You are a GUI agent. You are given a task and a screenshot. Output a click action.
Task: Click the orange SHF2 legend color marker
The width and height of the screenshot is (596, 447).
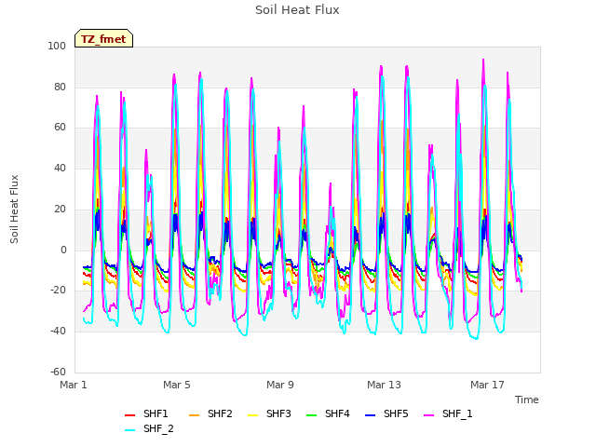tap(194, 415)
